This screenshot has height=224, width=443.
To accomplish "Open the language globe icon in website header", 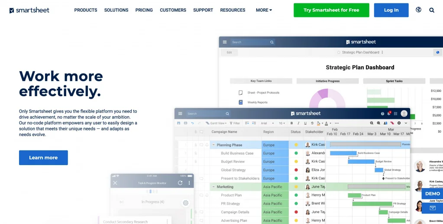I will click(x=418, y=10).
